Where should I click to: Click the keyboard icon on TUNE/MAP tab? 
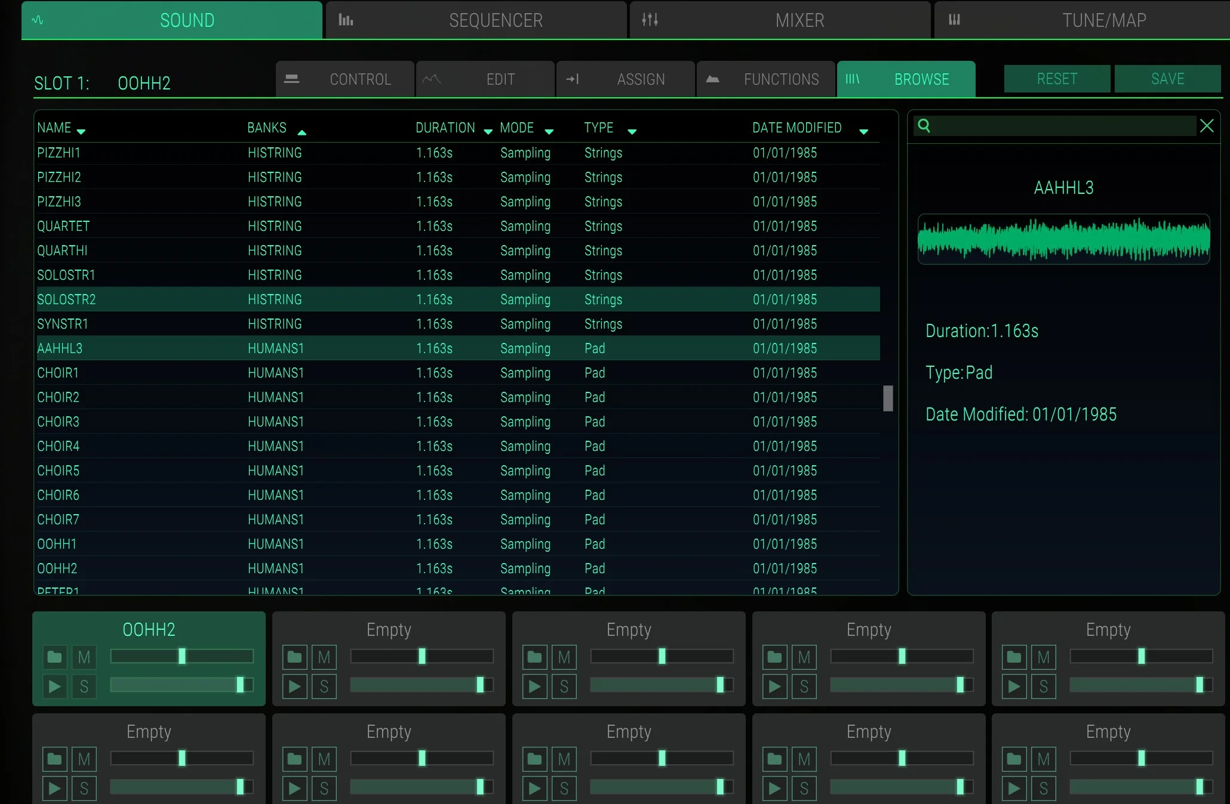tap(954, 20)
